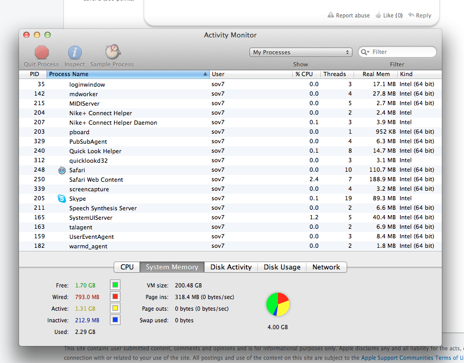The width and height of the screenshot is (464, 363).
Task: Click the green Free memory color swatch
Action: click(115, 285)
